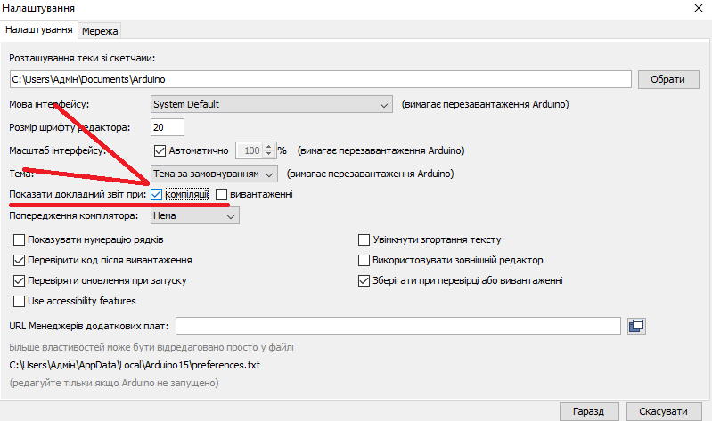Toggle Автоматично interface scale checkbox
The width and height of the screenshot is (712, 421).
click(160, 150)
